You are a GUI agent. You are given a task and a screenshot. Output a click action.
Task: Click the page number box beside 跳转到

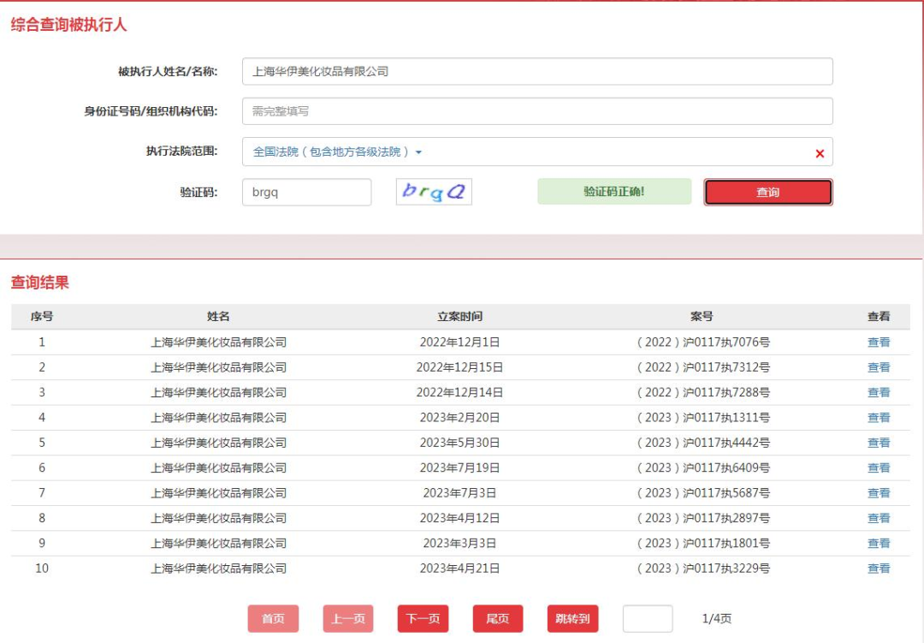point(647,619)
